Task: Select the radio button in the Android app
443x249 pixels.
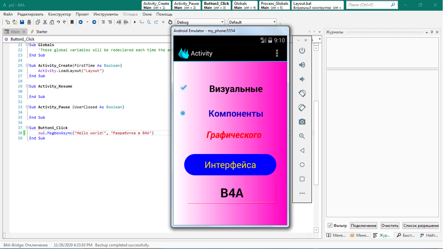Action: (183, 113)
